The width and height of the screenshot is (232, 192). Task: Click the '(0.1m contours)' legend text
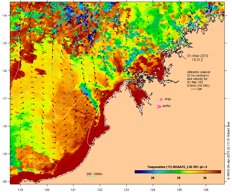pyautogui.click(x=198, y=75)
